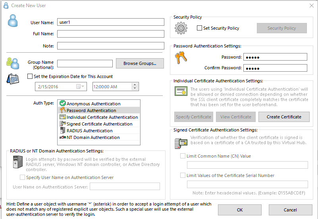Click the Group Name (Optional) field
This screenshot has height=219, width=318.
coord(85,63)
